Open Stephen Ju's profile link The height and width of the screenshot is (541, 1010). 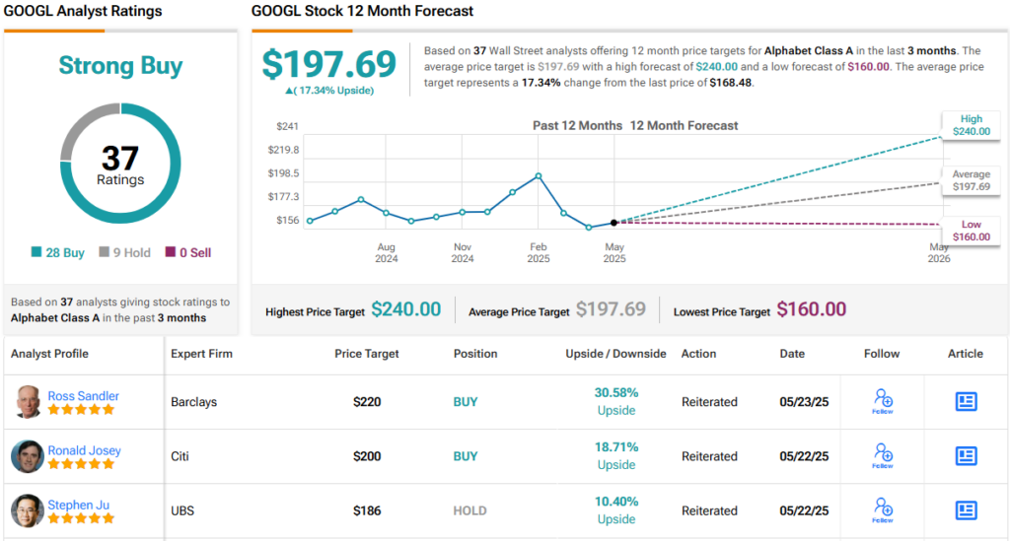click(79, 505)
